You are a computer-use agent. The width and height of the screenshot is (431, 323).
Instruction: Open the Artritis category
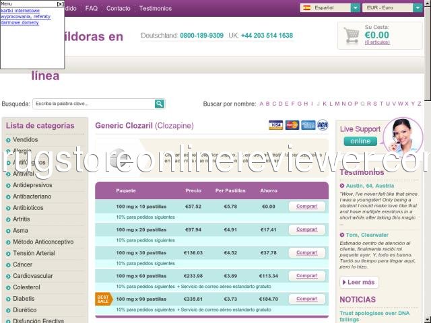[x=22, y=219]
